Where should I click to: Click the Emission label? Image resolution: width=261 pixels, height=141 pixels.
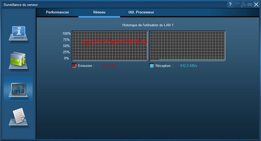tap(86, 66)
